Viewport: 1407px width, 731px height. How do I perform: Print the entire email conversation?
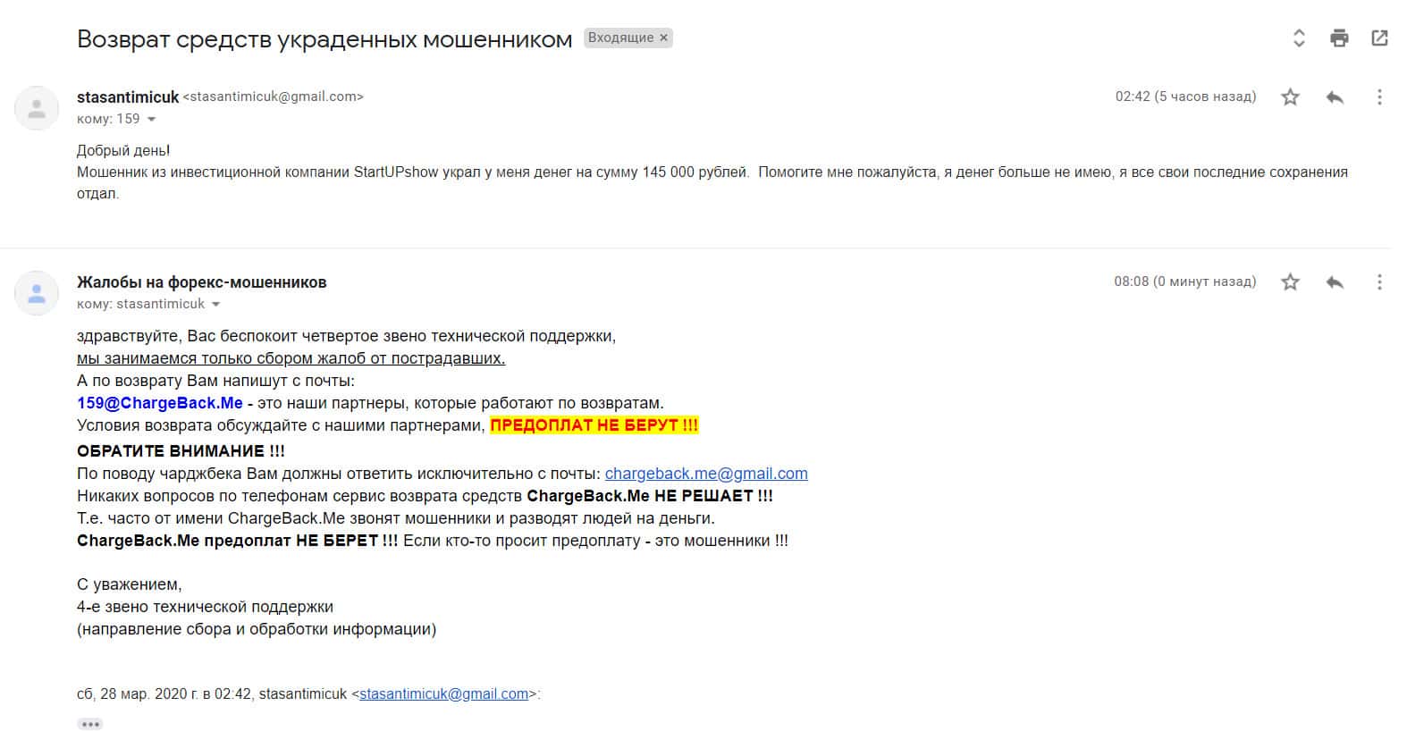click(1339, 38)
